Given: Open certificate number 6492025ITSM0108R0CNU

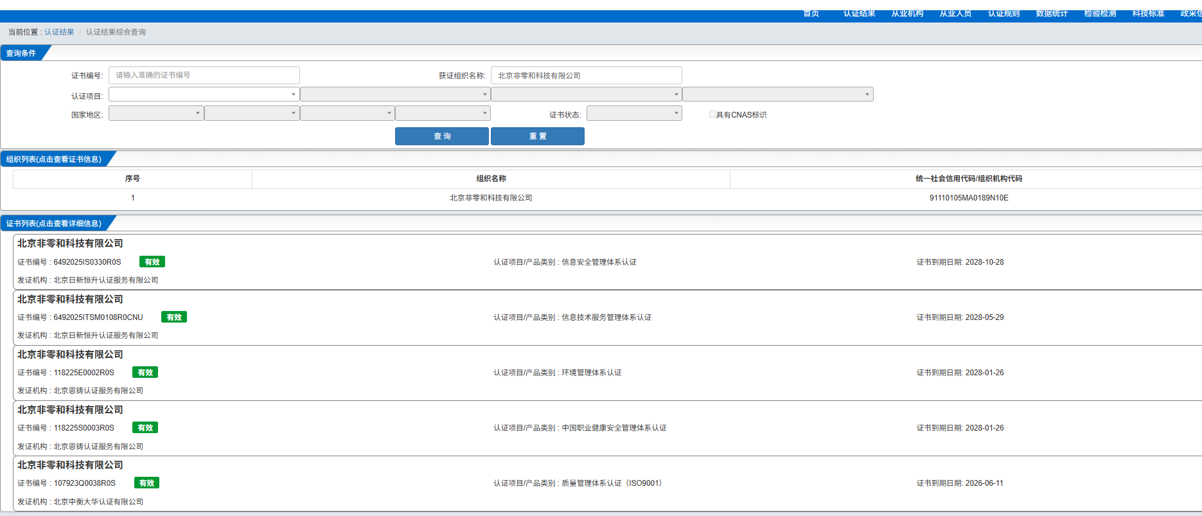Looking at the screenshot, I should pyautogui.click(x=98, y=317).
